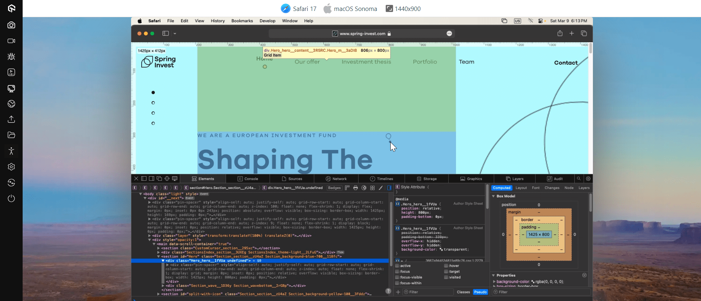Click Safari sidebar toggle icon

click(165, 33)
